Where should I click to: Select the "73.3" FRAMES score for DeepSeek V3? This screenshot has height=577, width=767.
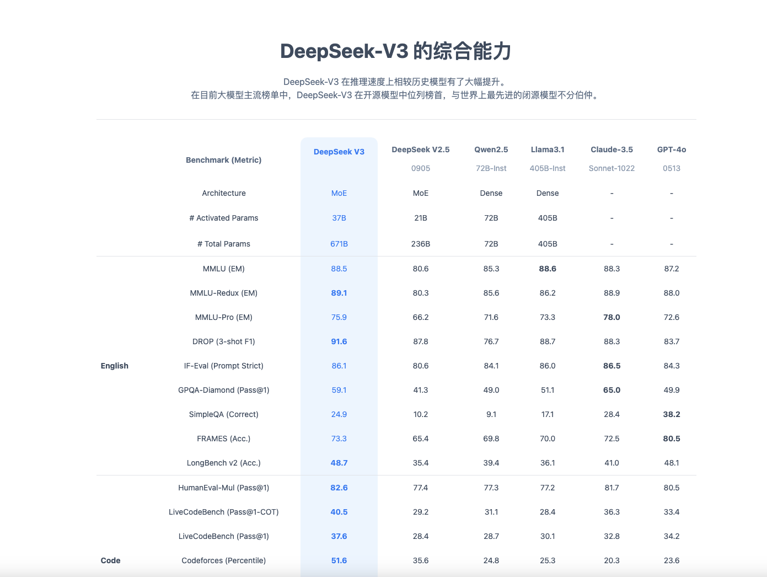(x=339, y=439)
